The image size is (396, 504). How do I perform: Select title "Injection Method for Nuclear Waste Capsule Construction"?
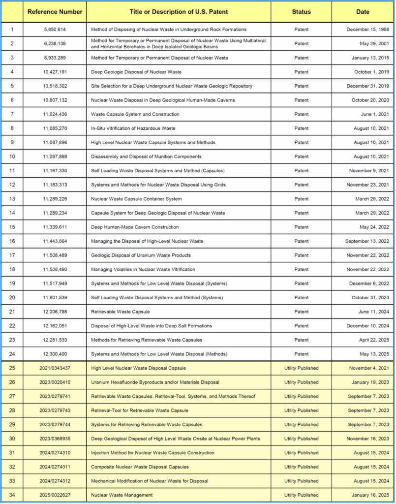pyautogui.click(x=152, y=453)
